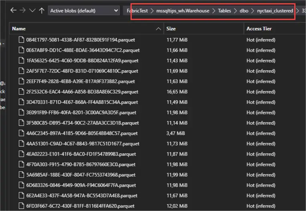Select 4EA02223-E101-41F6-8AC0-FD1F547899B3.parquet file name

click(x=81, y=154)
